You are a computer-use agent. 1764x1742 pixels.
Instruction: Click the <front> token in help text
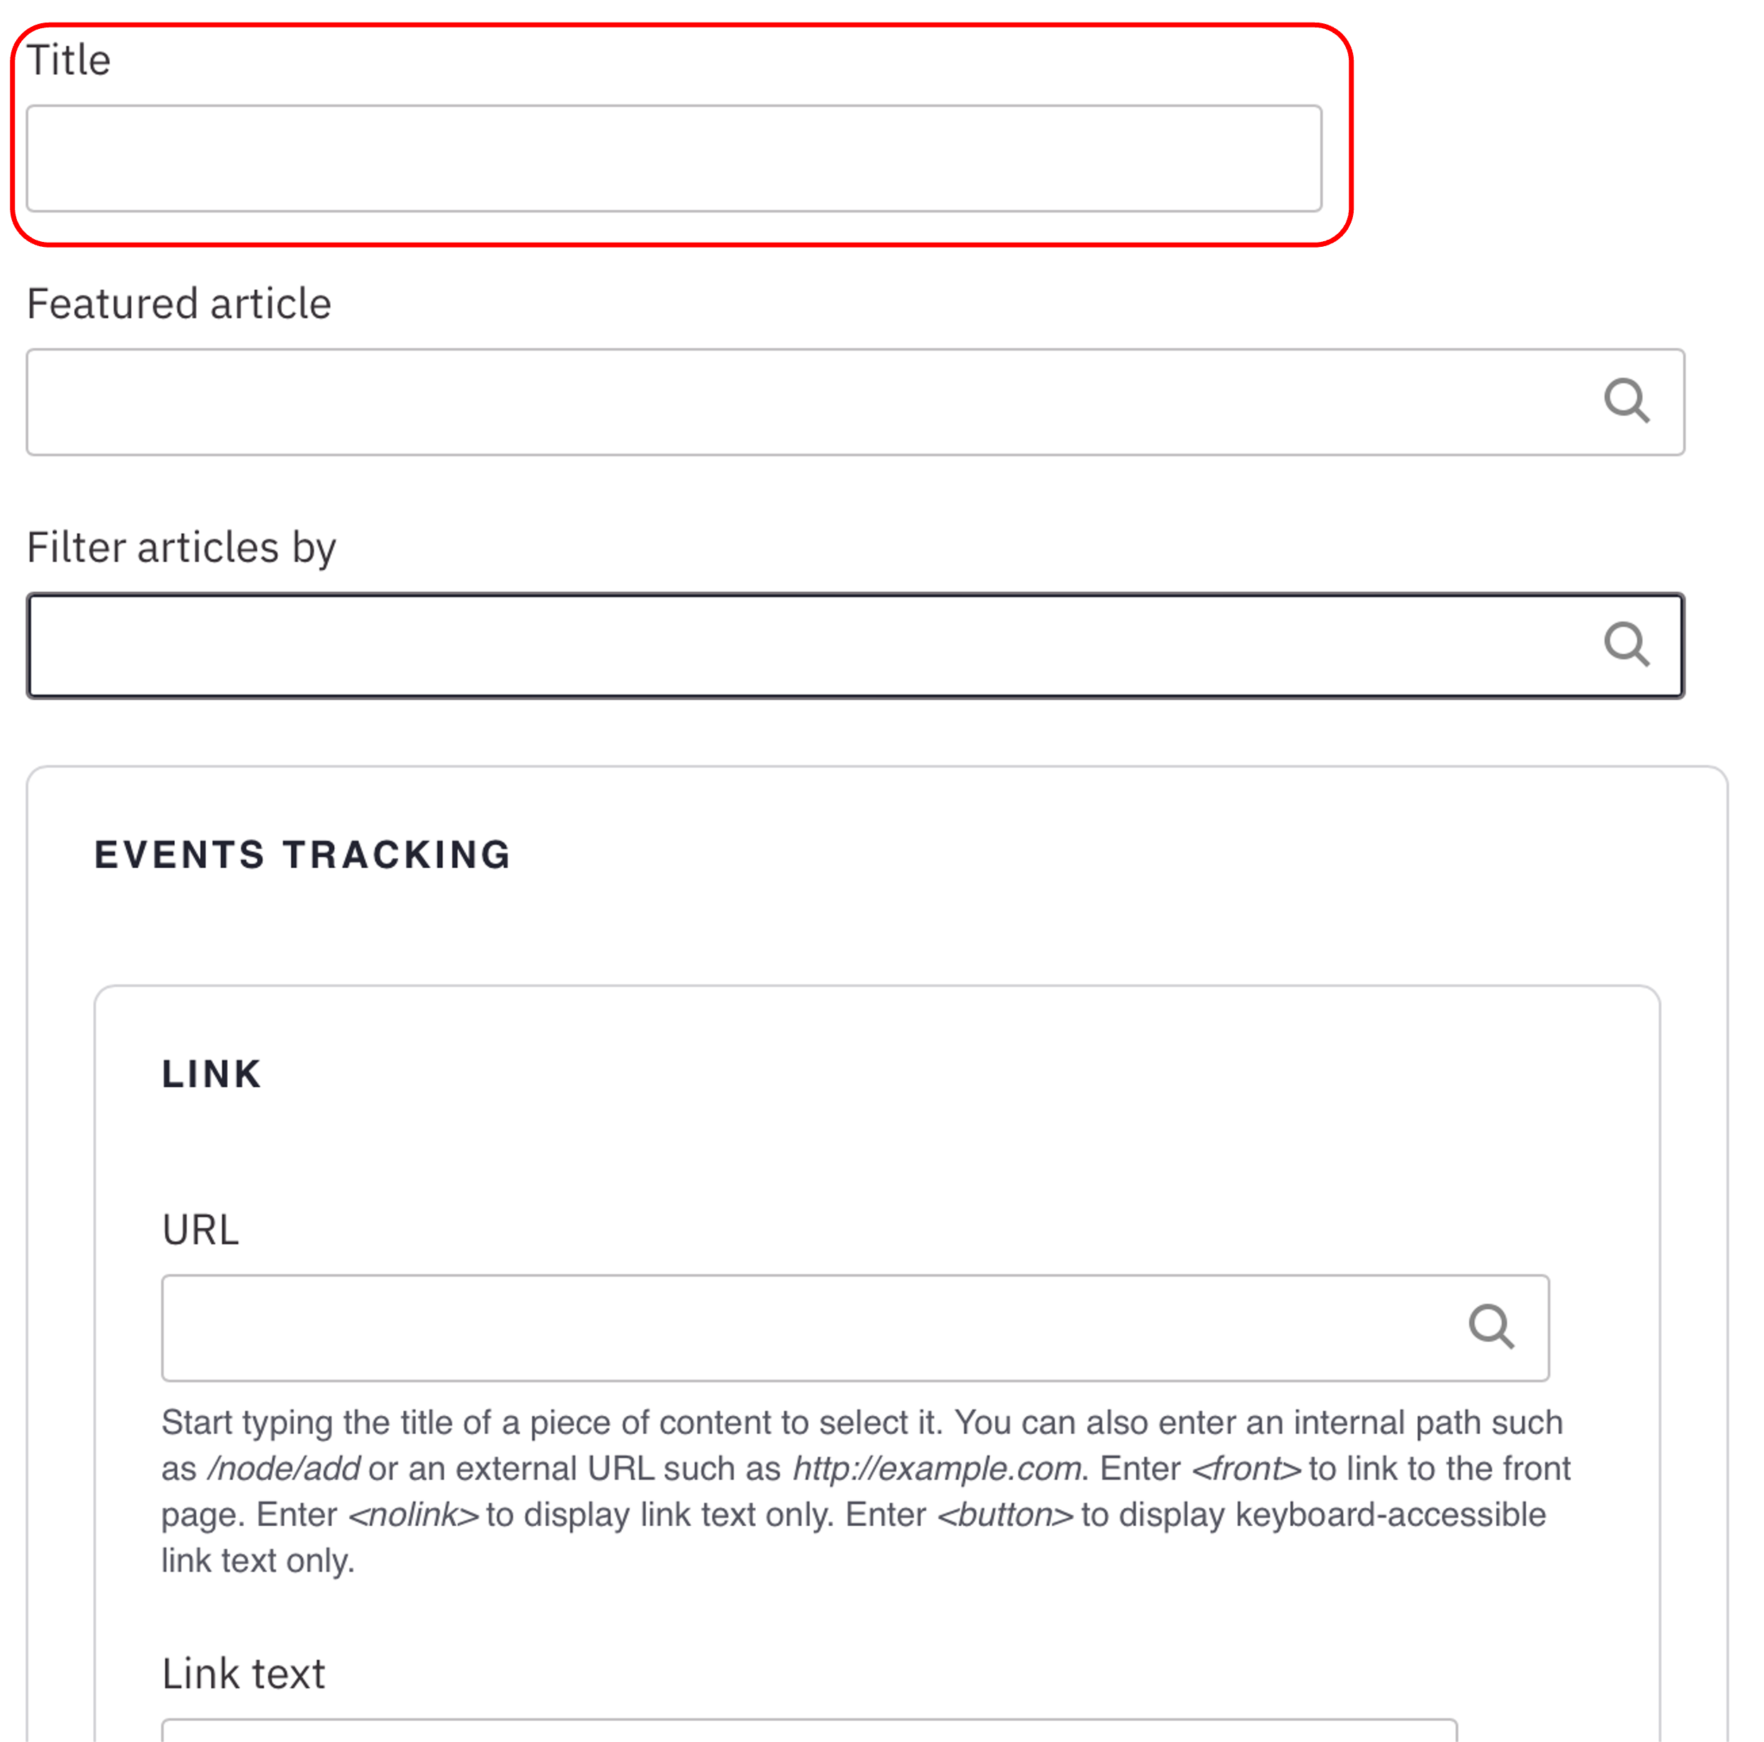click(1247, 1468)
